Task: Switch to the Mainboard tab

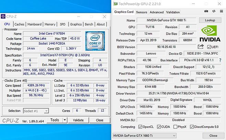Action: pyautogui.click(x=34, y=24)
